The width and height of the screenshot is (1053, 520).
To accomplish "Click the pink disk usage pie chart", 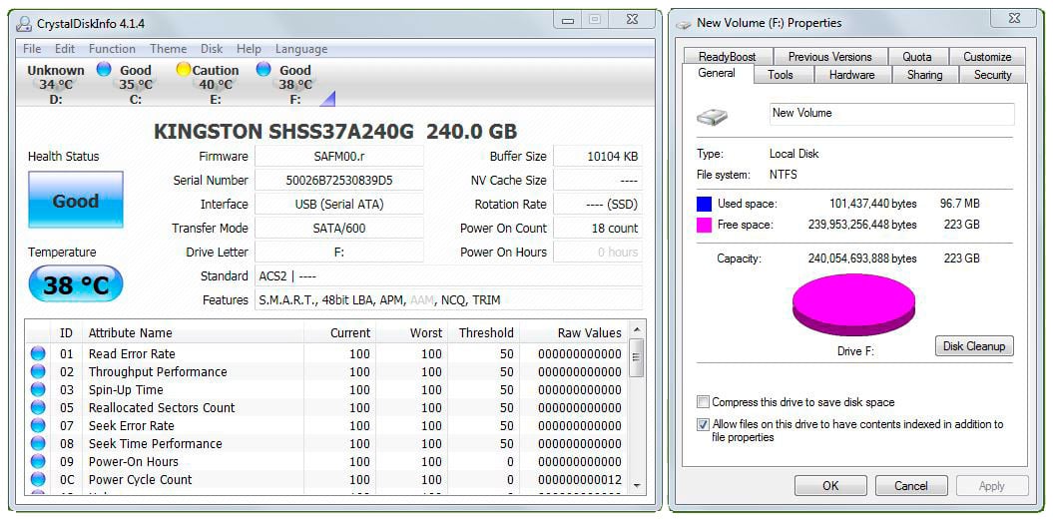I will coord(853,303).
